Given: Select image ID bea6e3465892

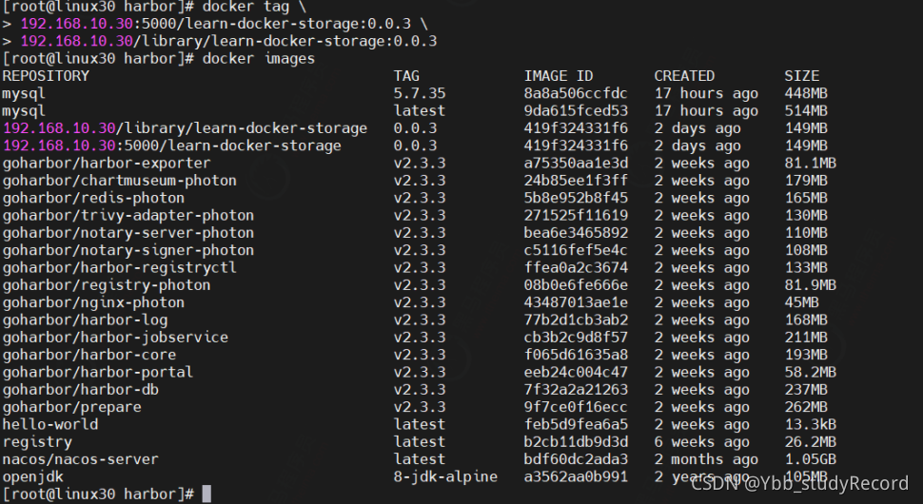Looking at the screenshot, I should (576, 233).
